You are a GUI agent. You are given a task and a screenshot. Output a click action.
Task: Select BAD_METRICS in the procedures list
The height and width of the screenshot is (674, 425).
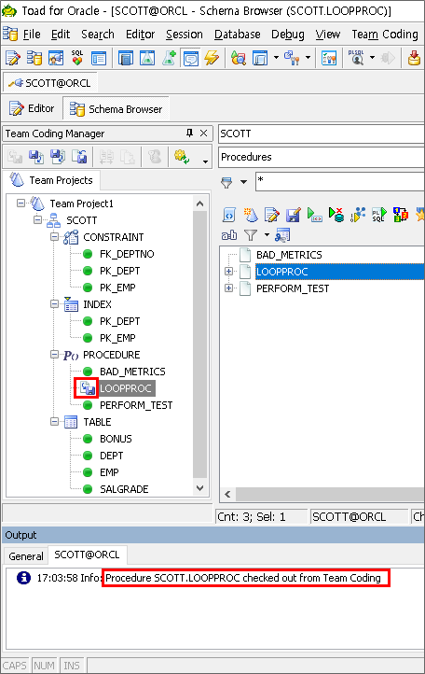tap(289, 255)
